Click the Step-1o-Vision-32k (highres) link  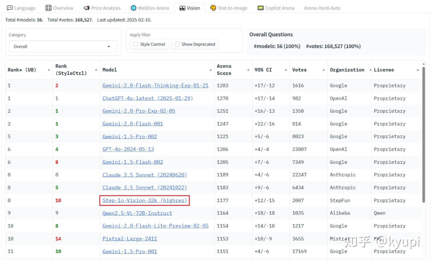(144, 200)
